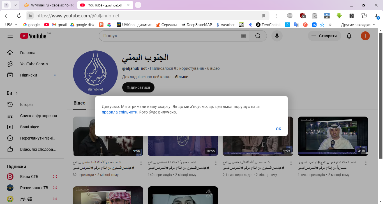Show more bookmarks with the double chevron
The image size is (383, 204).
pyautogui.click(x=330, y=25)
